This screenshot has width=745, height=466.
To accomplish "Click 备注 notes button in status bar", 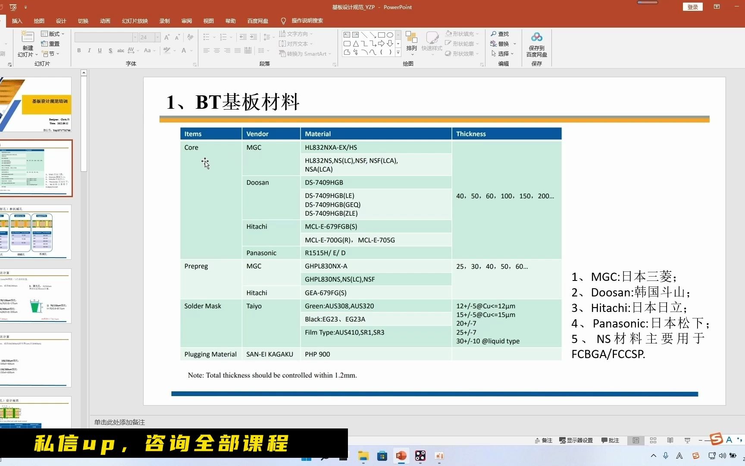I will (543, 440).
